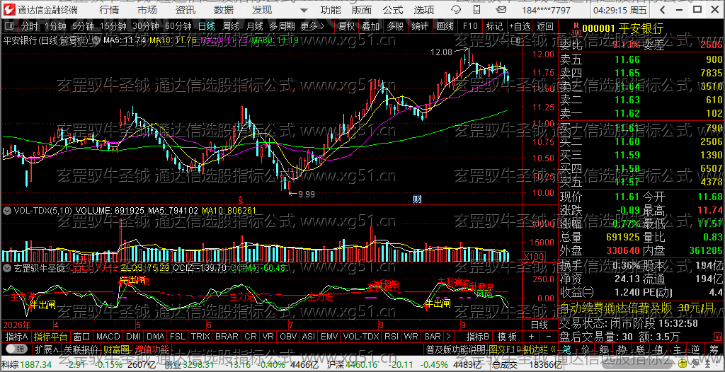Toggle the 弹 popup switch
The height and width of the screenshot is (372, 725).
[16, 349]
